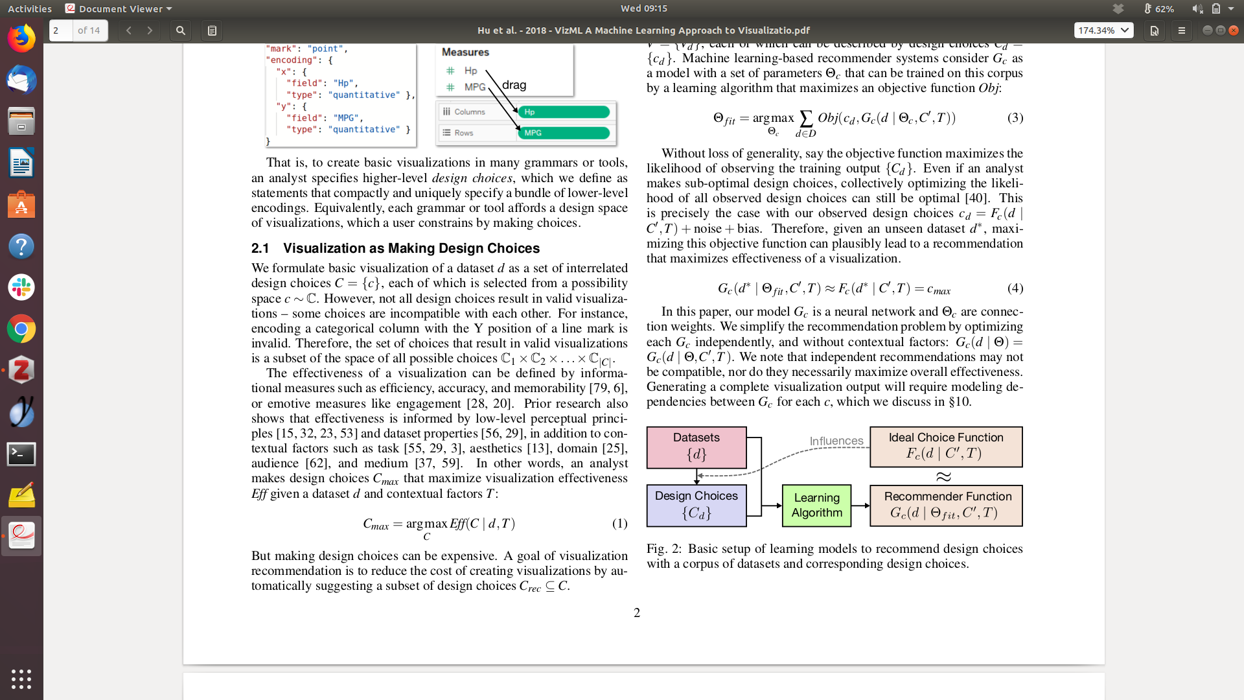Open Google Chrome from the dock
1244x700 pixels.
[21, 329]
